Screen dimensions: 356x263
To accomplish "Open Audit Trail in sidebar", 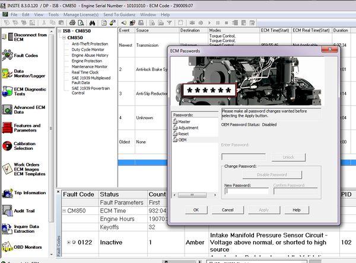I will coord(18,211).
